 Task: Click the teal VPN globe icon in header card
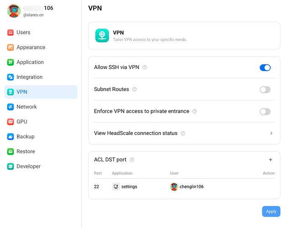102,36
